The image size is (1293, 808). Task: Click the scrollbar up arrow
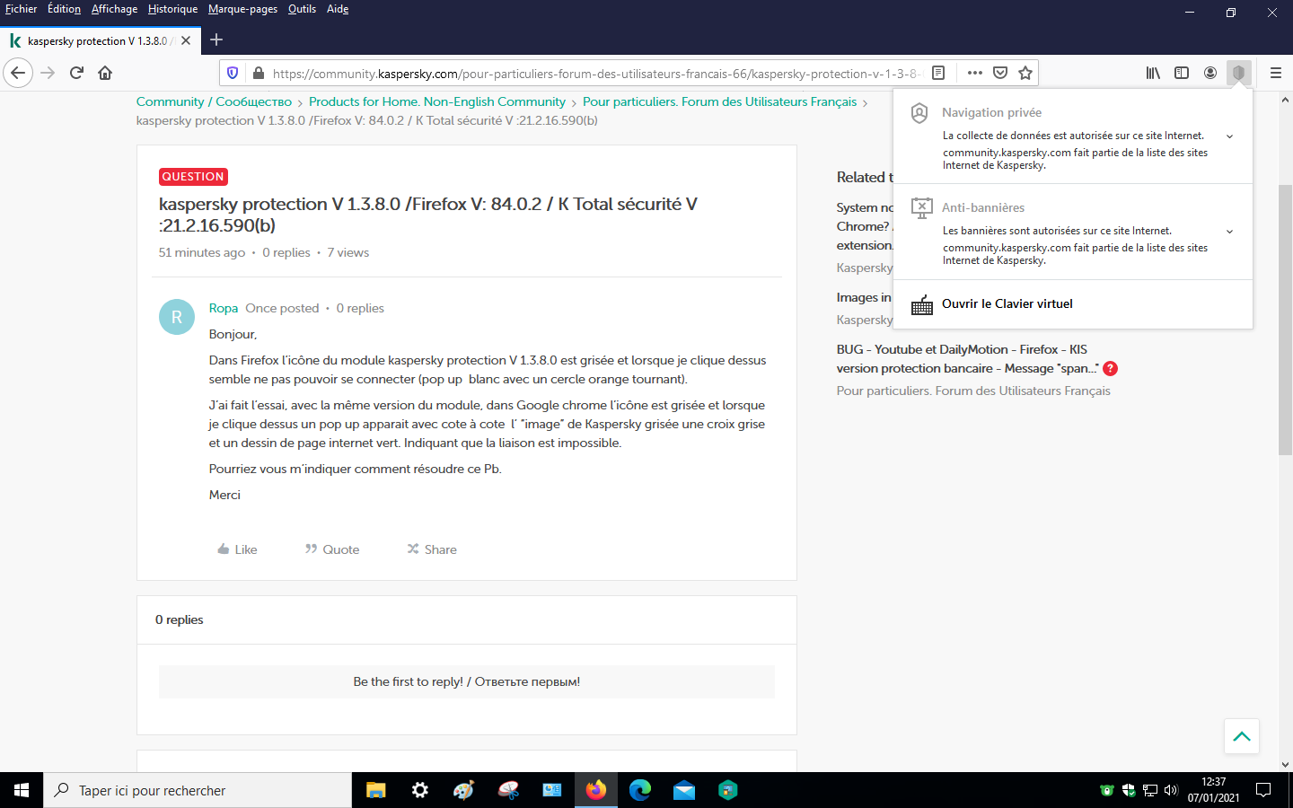click(x=1285, y=100)
